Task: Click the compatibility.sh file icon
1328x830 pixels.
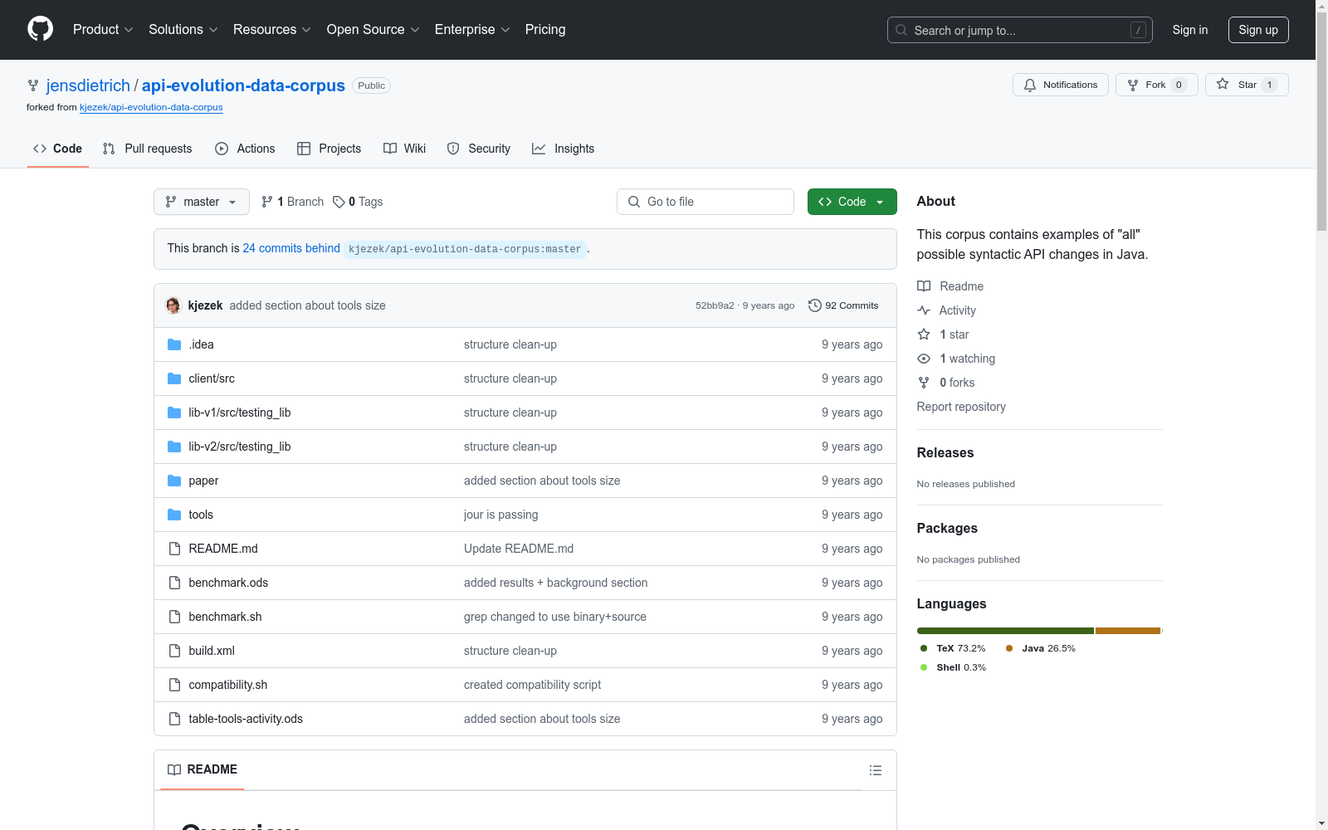Action: (174, 685)
